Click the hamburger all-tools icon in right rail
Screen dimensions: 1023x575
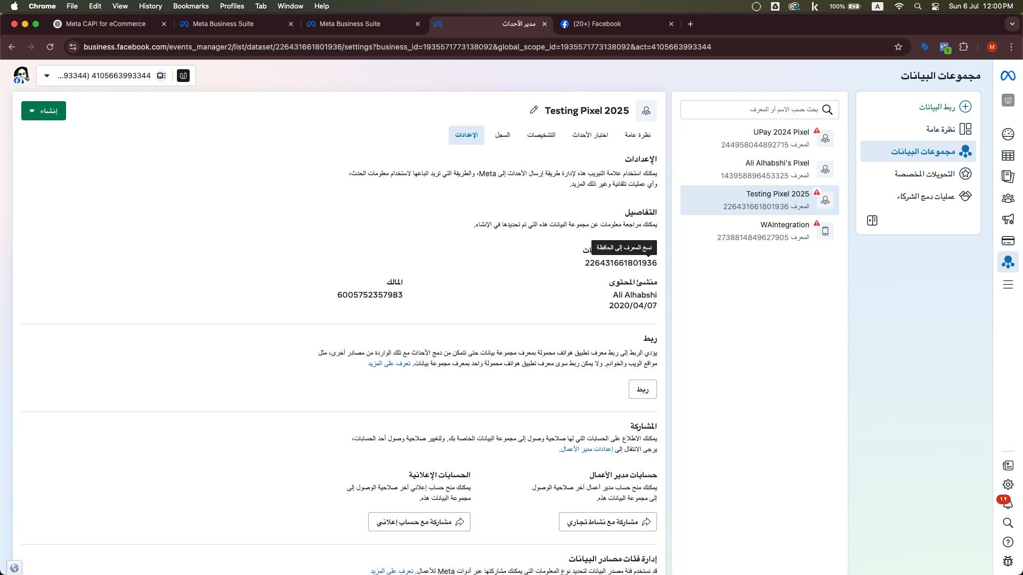click(x=1008, y=285)
